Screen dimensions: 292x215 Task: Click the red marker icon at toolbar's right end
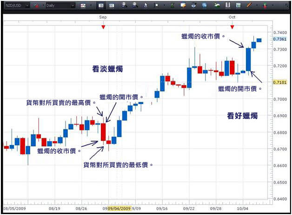coord(265,6)
